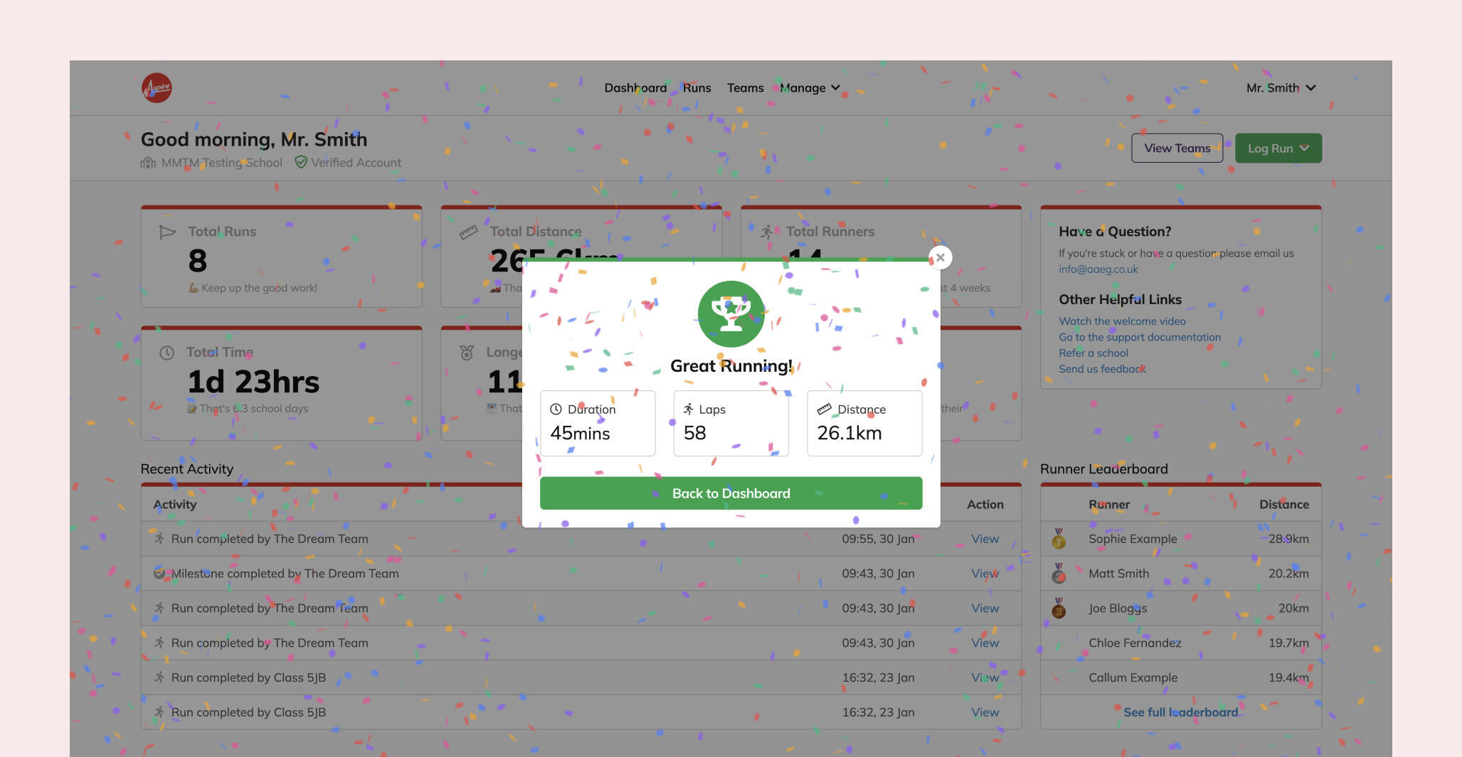The image size is (1462, 757).
Task: Click the Laps runner icon
Action: [x=688, y=409]
